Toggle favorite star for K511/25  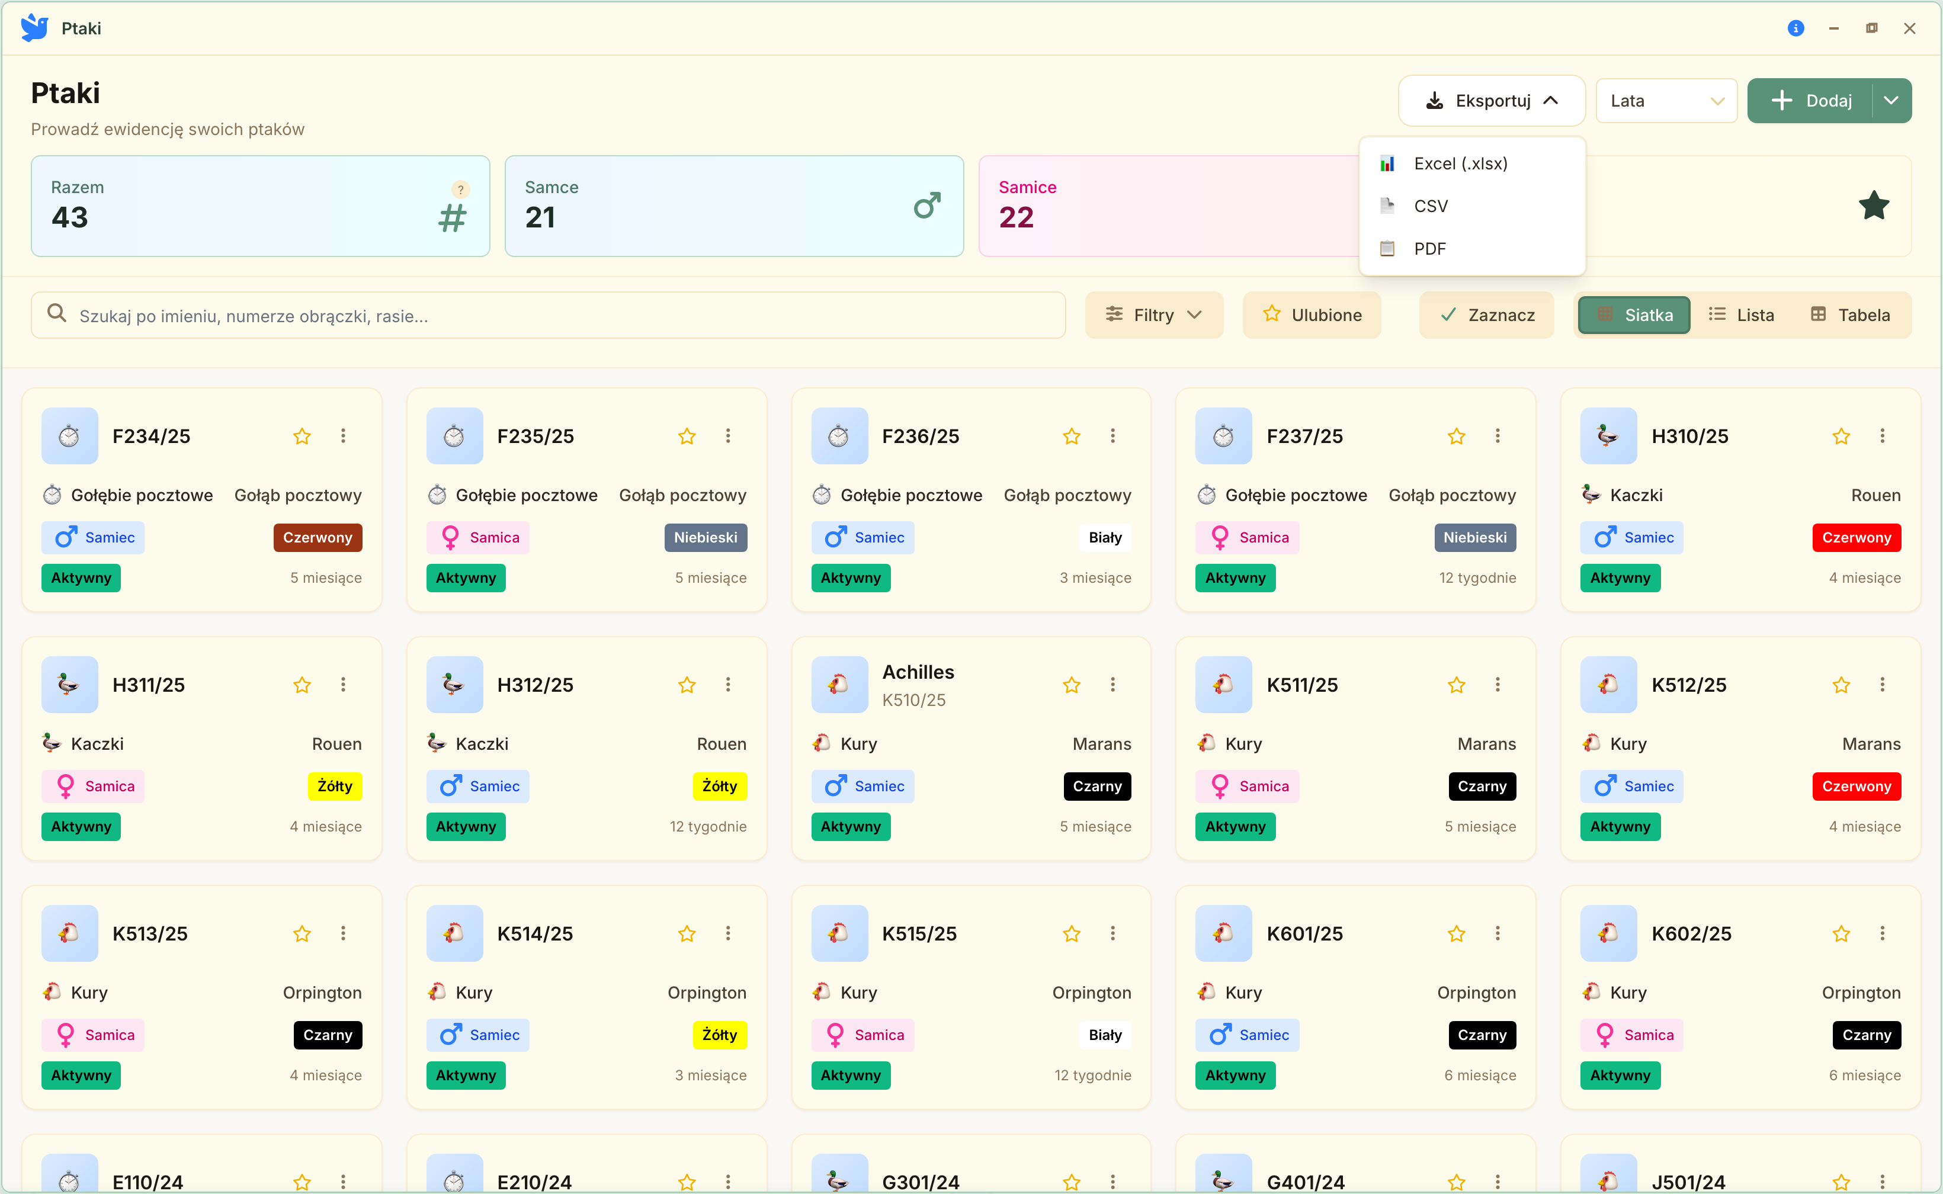click(1457, 685)
